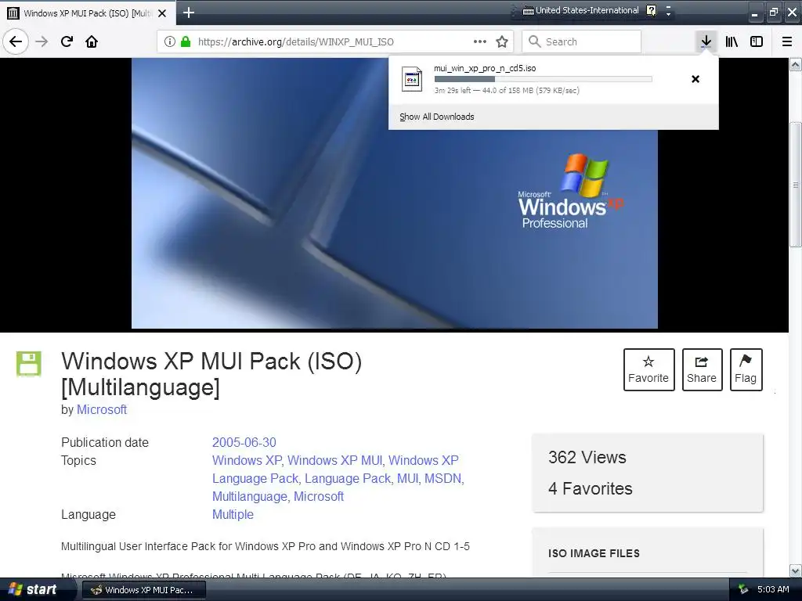Click the 362 Views text

point(587,457)
